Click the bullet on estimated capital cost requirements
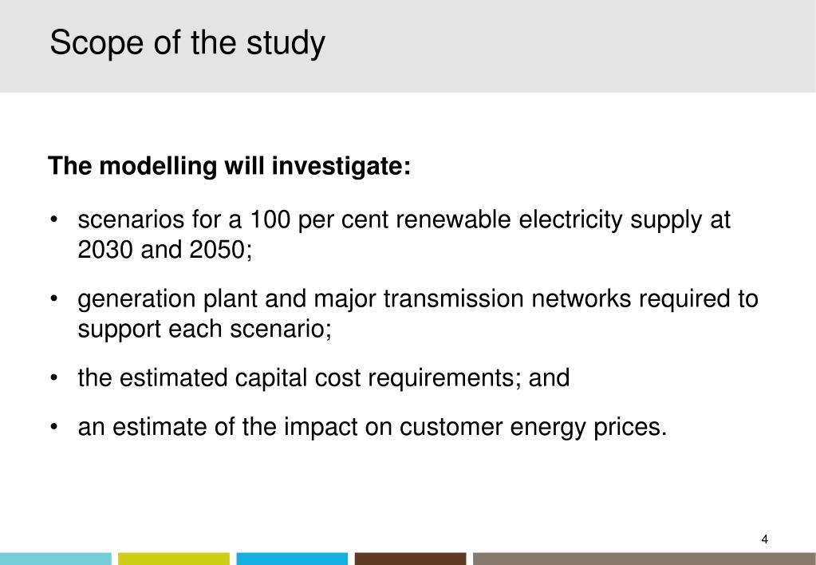816x565 pixels. coord(324,377)
